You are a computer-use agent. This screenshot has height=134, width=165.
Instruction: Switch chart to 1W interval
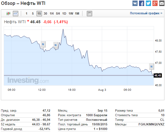pos(71,13)
